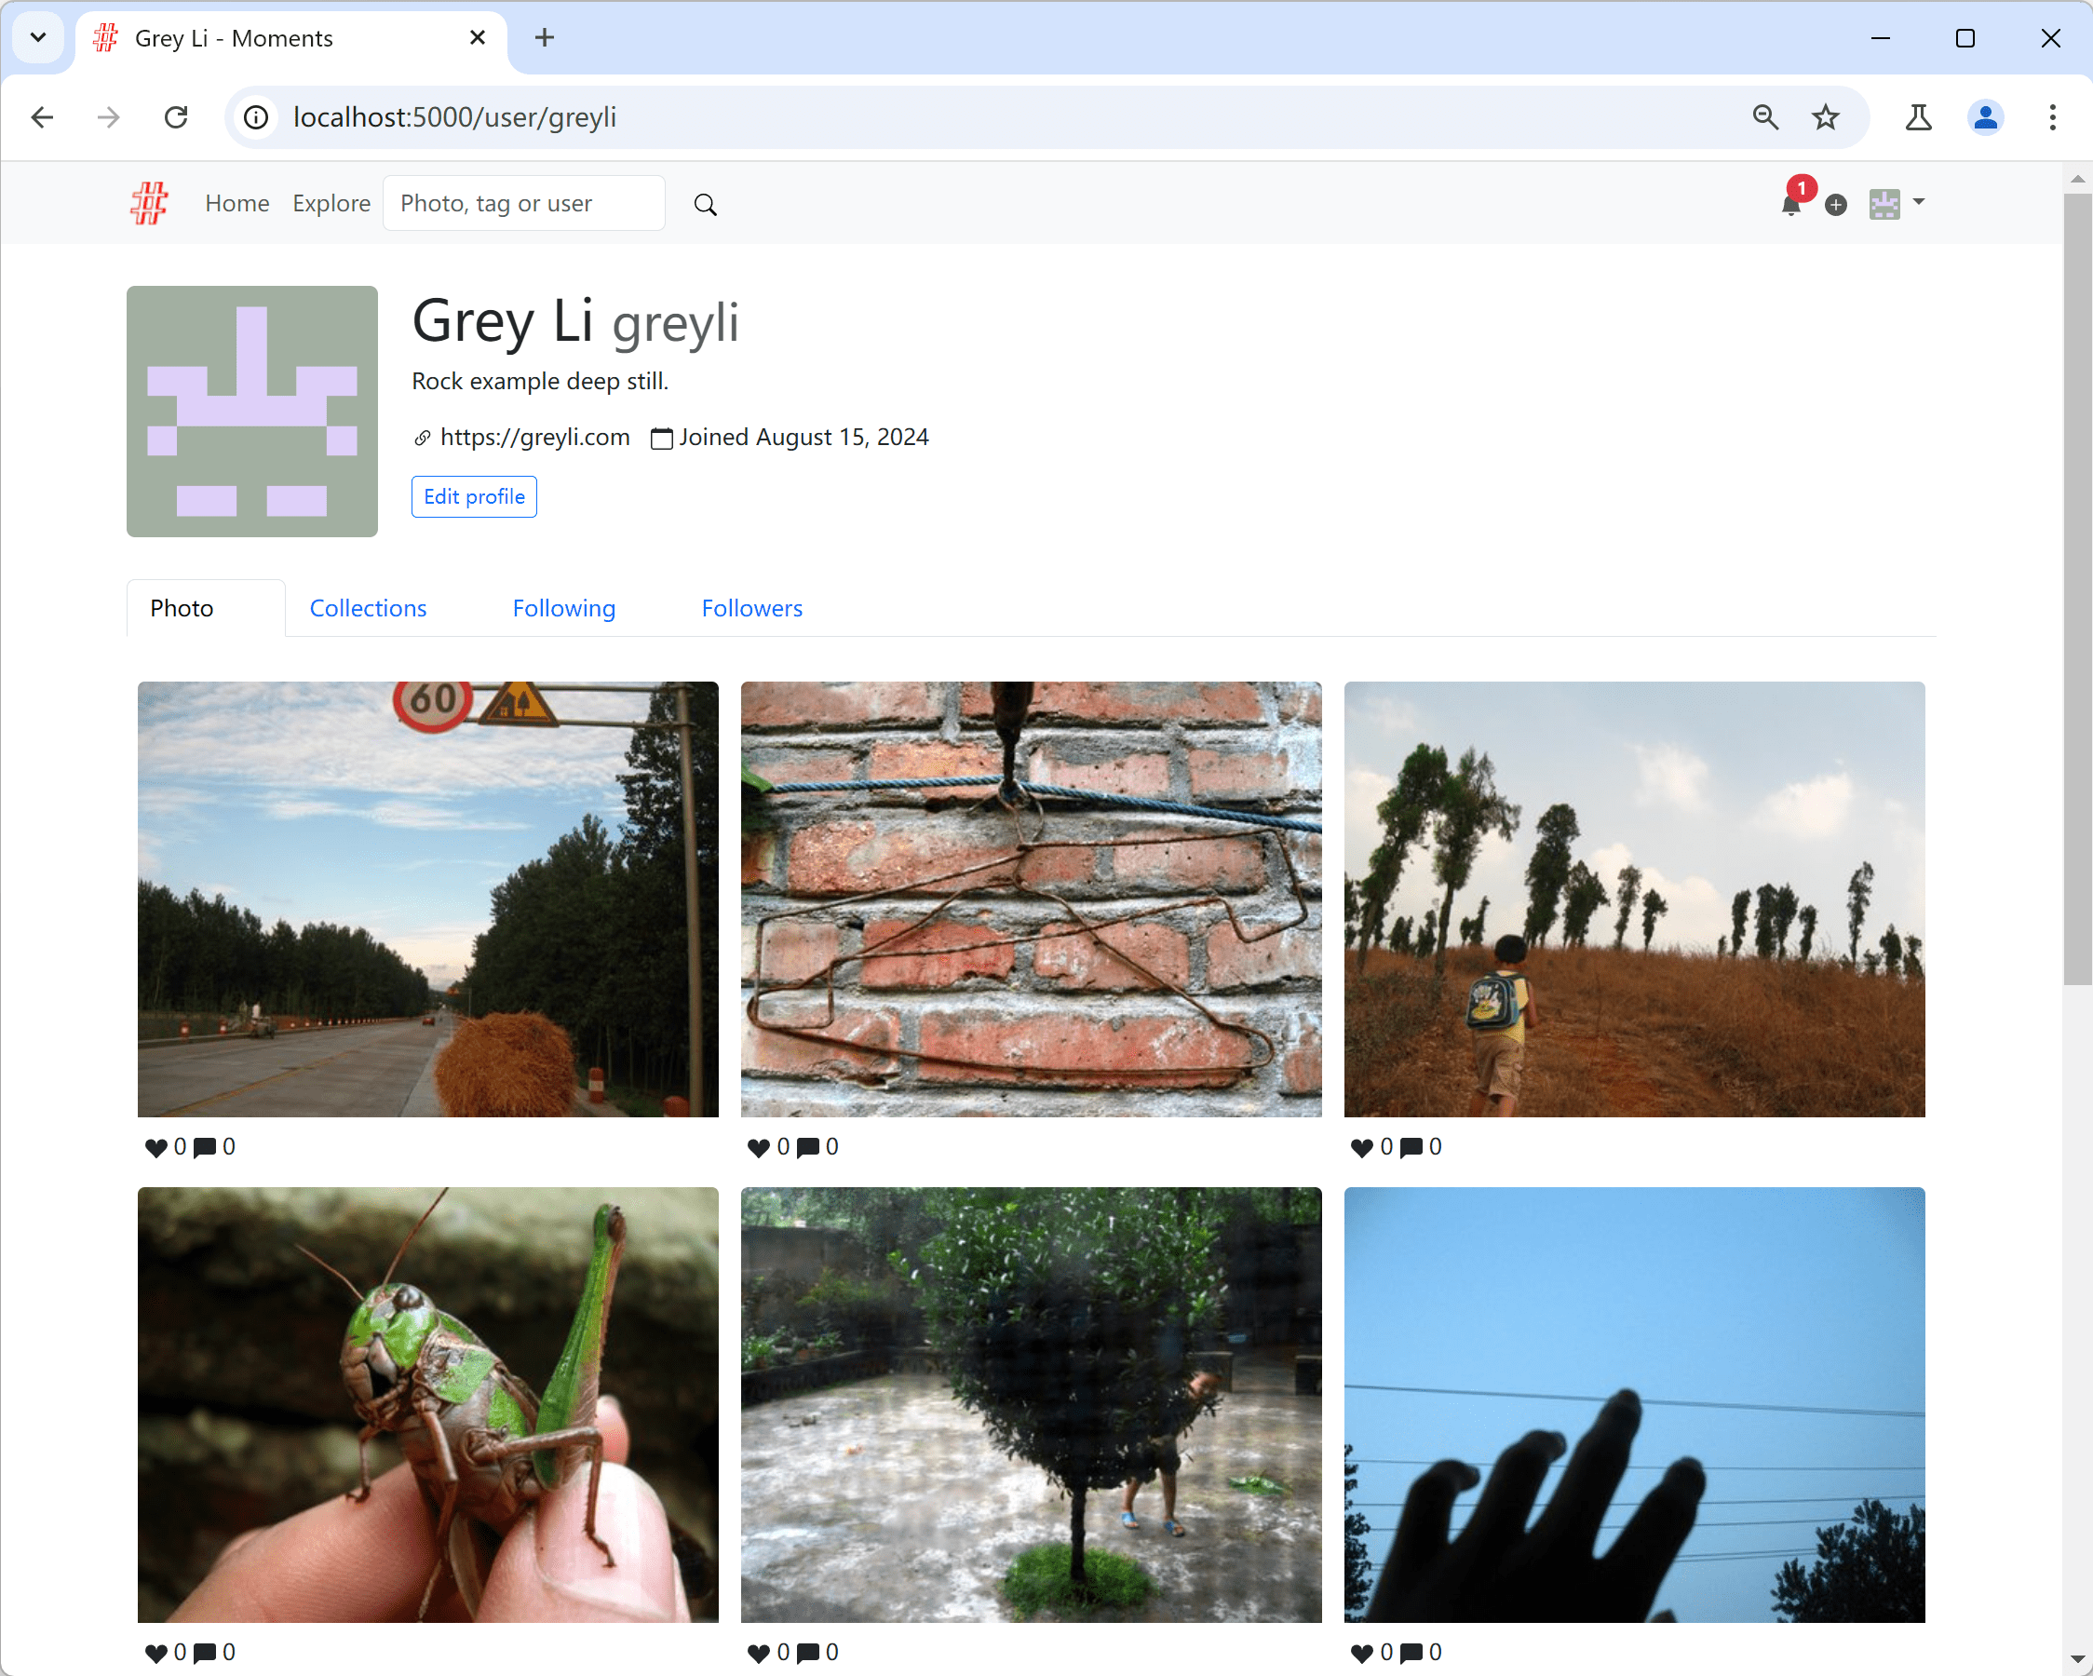Click the address bar URL
The image size is (2093, 1676).
[454, 117]
